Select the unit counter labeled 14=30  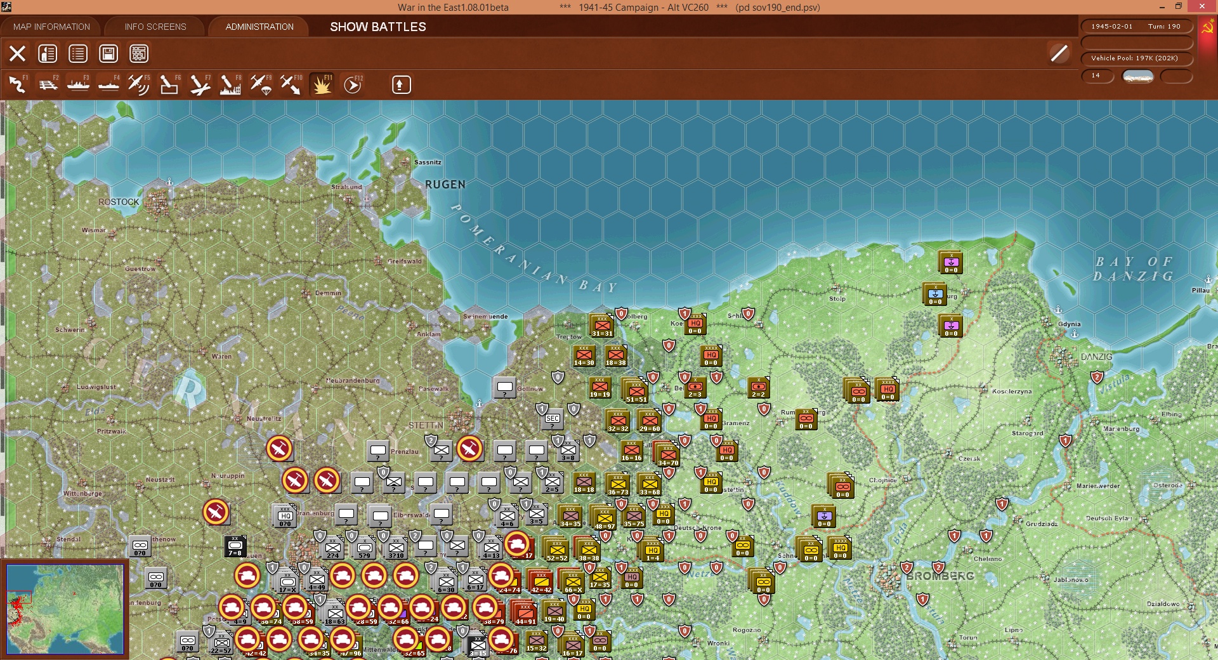click(584, 356)
